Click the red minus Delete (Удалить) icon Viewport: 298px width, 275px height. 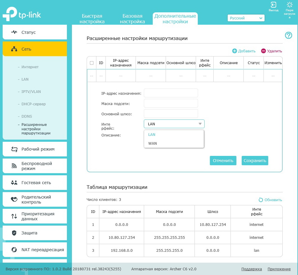pos(264,51)
